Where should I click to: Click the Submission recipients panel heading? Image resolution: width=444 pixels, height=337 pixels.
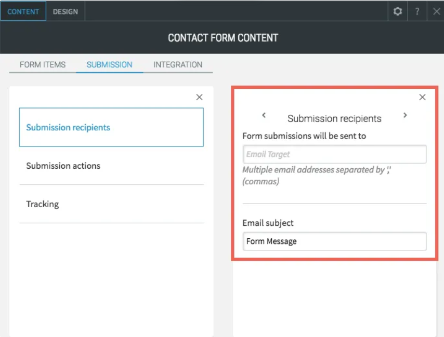[x=334, y=118]
